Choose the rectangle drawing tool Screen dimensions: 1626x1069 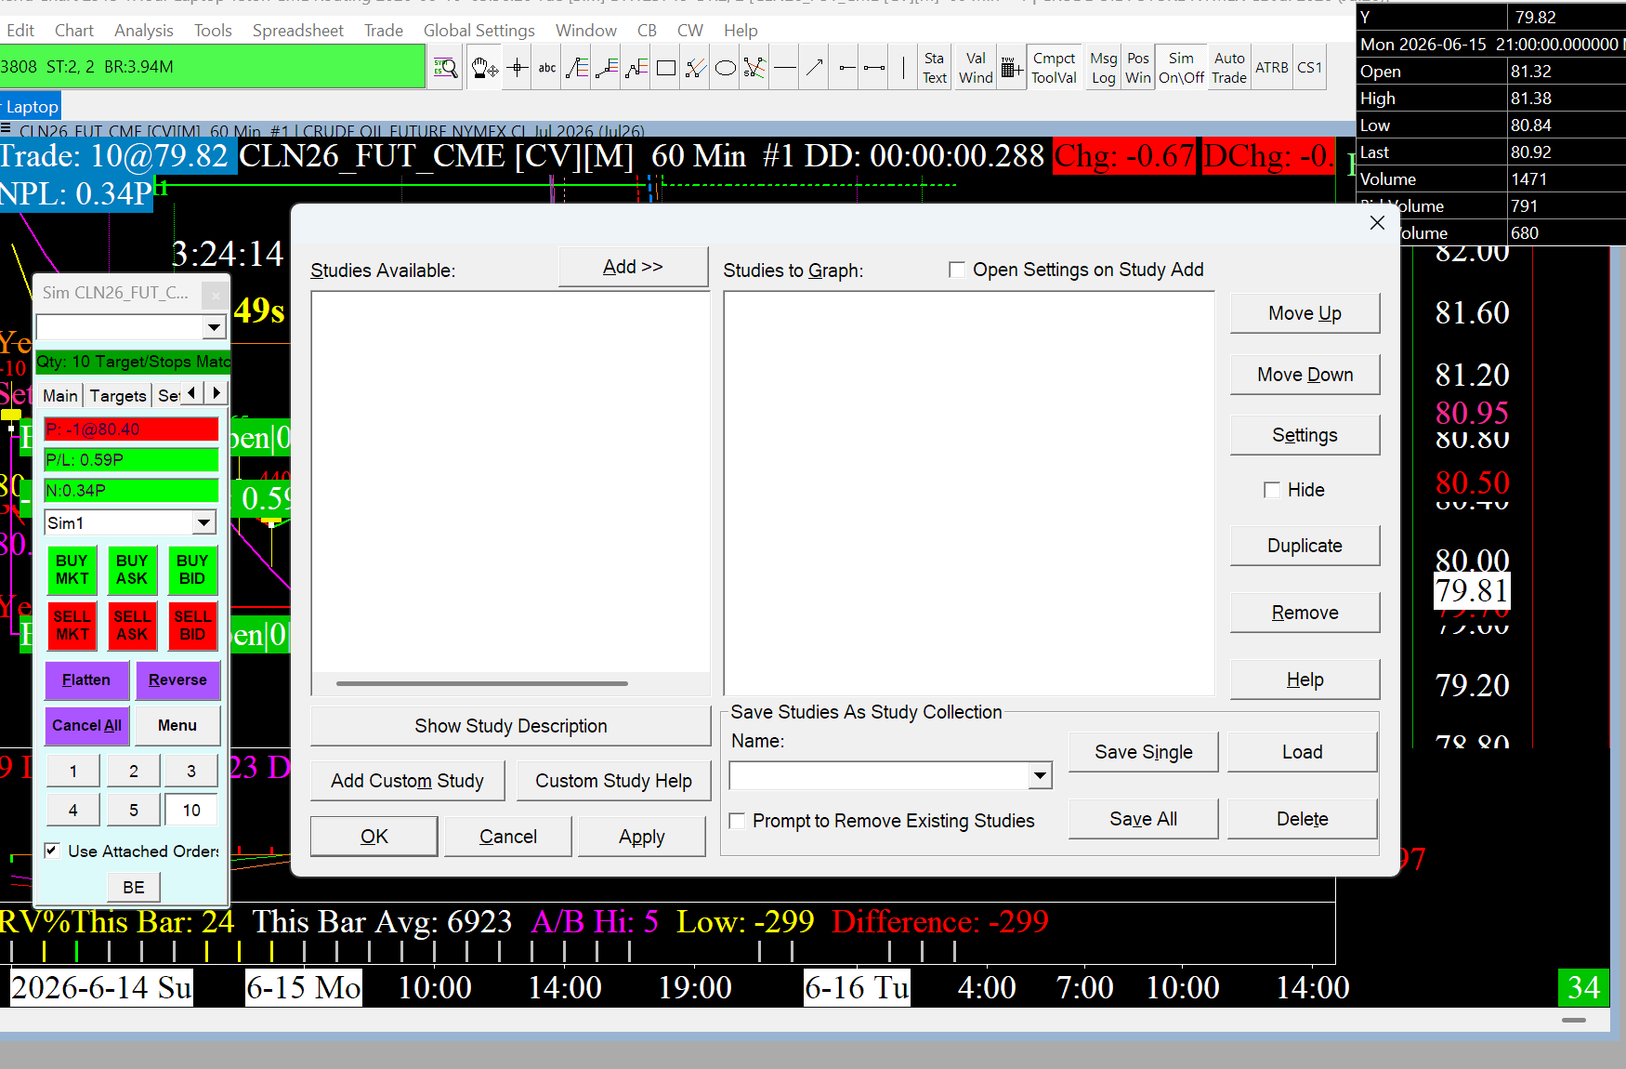click(x=666, y=68)
